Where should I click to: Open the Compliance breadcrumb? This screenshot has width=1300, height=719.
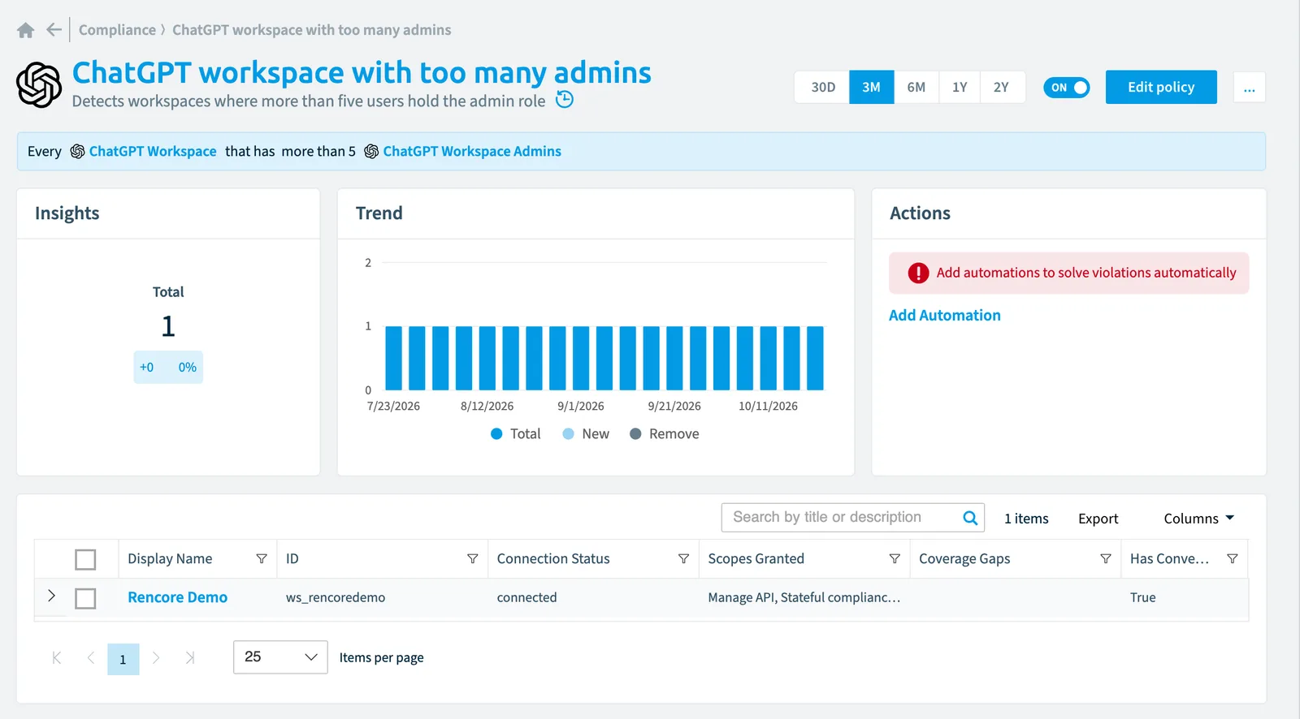coord(117,30)
